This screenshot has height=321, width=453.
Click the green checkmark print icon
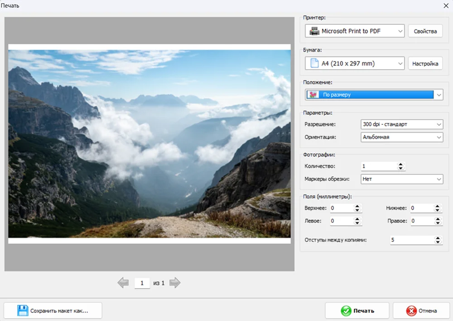coord(346,311)
